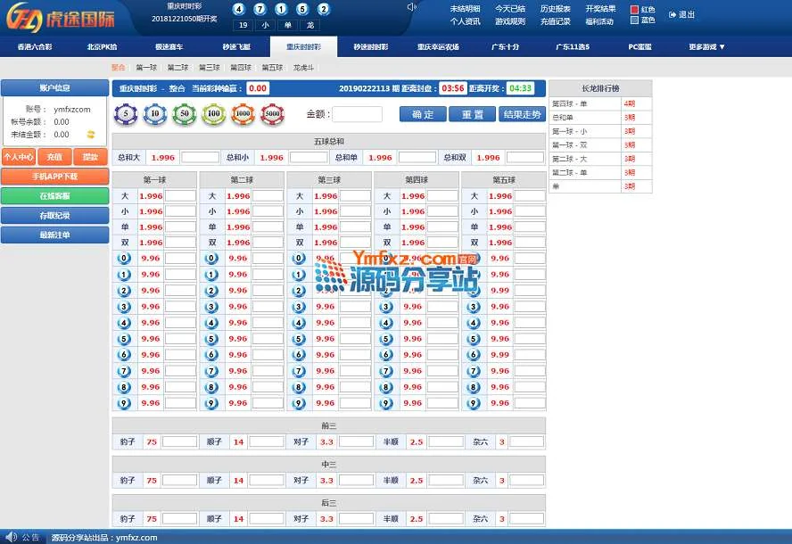The height and width of the screenshot is (544, 792).
Task: Switch to the 龙虎斗 sub-tab
Action: tap(304, 68)
